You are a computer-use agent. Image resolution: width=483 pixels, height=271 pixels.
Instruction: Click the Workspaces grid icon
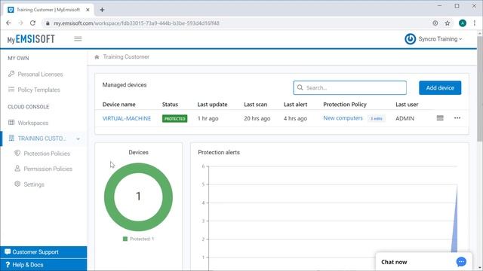(x=11, y=122)
